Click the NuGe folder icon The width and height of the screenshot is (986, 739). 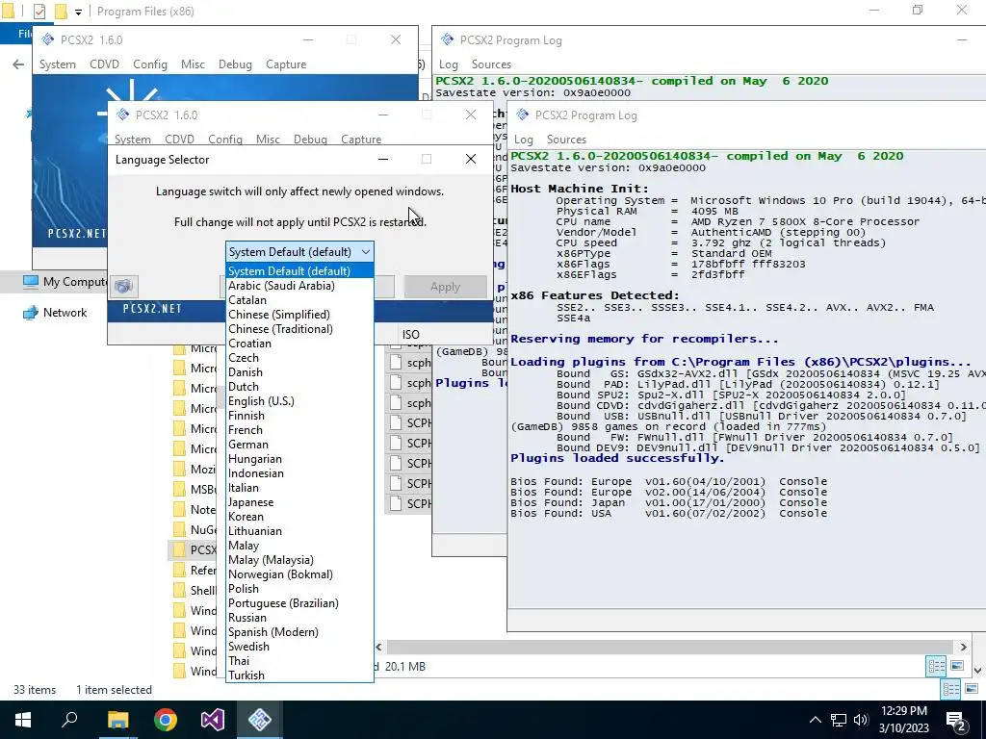(179, 530)
